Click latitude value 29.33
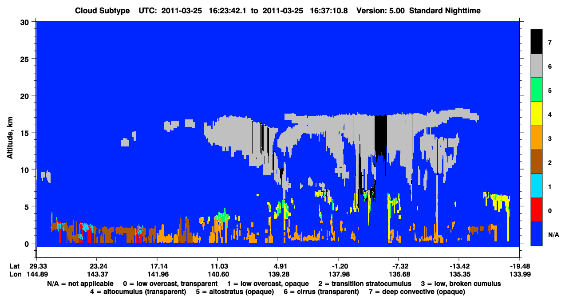Viewport: 577px width, 296px height. tap(36, 266)
